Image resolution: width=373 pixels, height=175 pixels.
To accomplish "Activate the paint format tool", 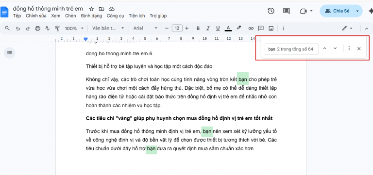I will pos(57,29).
